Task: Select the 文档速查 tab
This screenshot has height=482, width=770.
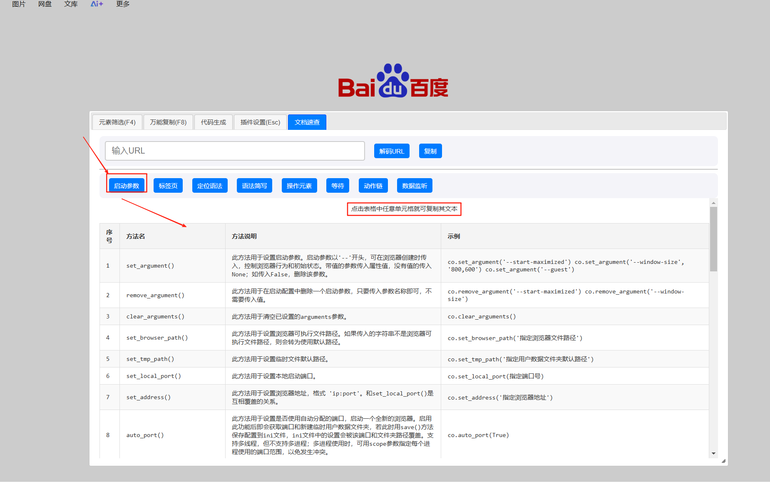Action: tap(307, 122)
